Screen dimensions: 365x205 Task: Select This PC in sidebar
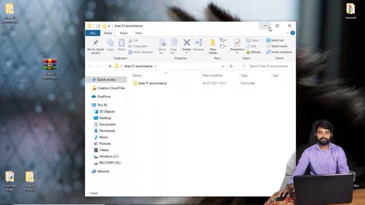(x=100, y=105)
